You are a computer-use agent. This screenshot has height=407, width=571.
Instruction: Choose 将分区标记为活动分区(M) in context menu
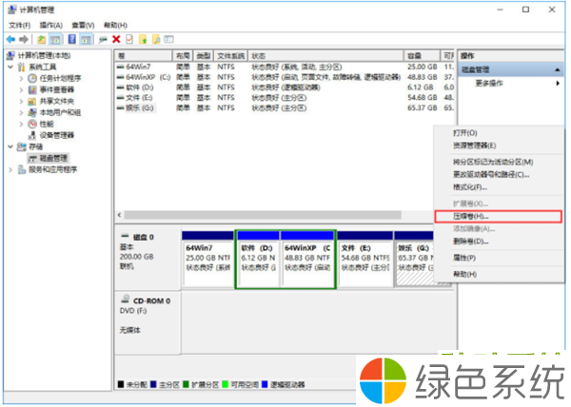click(498, 162)
